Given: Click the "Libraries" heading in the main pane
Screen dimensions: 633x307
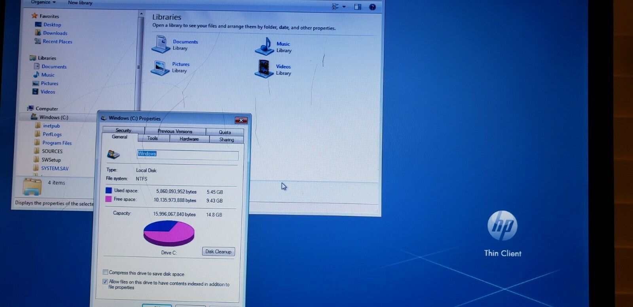Looking at the screenshot, I should pyautogui.click(x=167, y=17).
